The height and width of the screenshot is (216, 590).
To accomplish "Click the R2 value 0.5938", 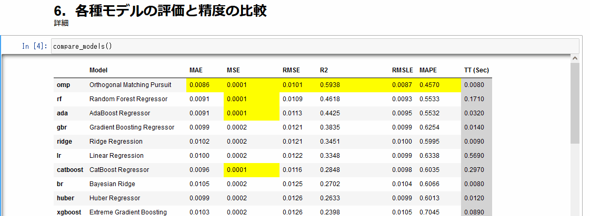I will point(330,85).
